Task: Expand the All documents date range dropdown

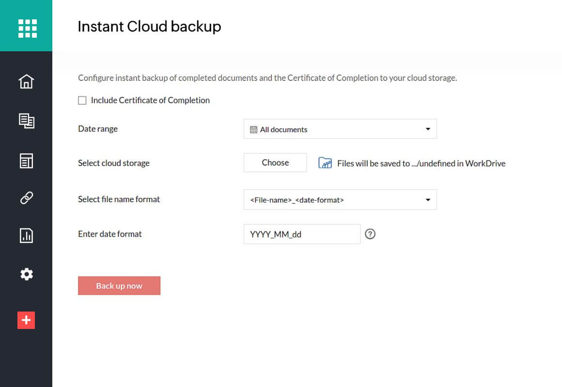Action: [x=340, y=129]
